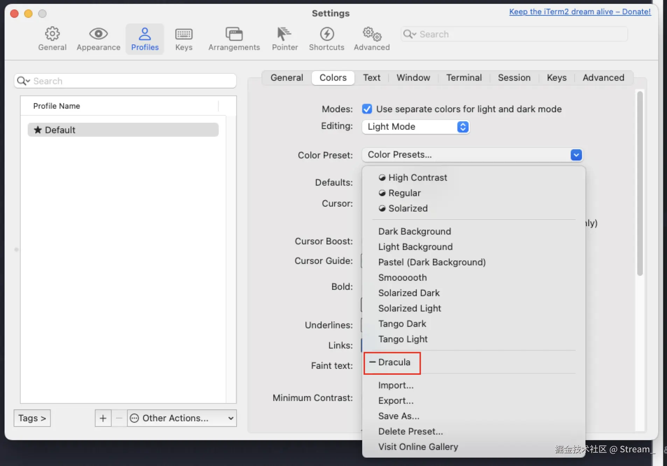The width and height of the screenshot is (667, 466).
Task: Switch to the General profile tab
Action: (x=287, y=78)
